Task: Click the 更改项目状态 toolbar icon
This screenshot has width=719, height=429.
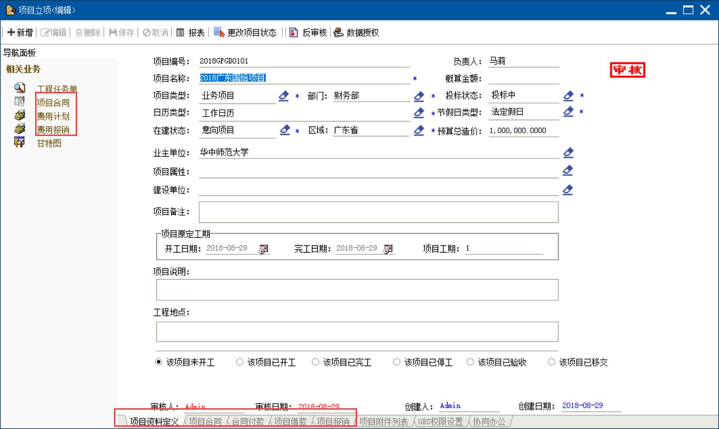Action: [219, 32]
